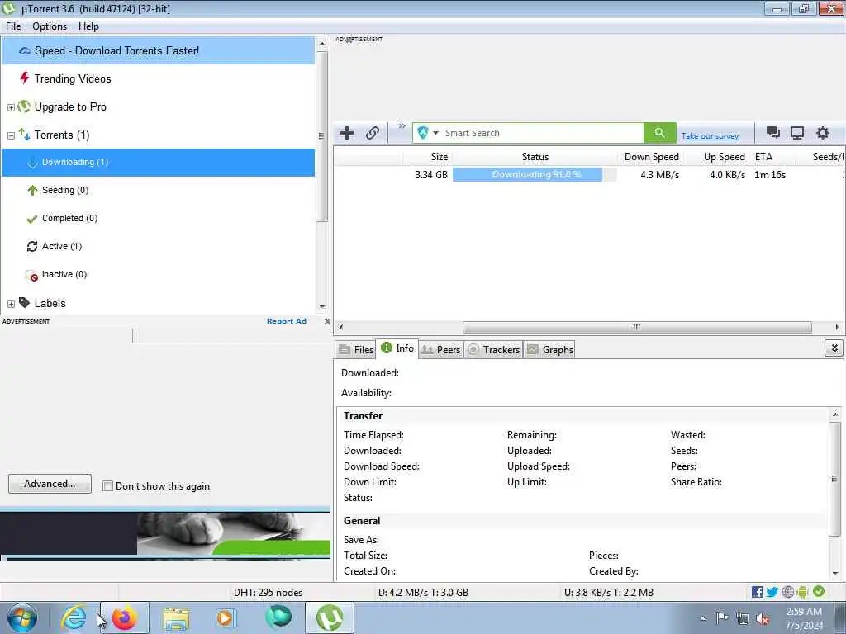Select the Active (1) filter

pyautogui.click(x=61, y=246)
